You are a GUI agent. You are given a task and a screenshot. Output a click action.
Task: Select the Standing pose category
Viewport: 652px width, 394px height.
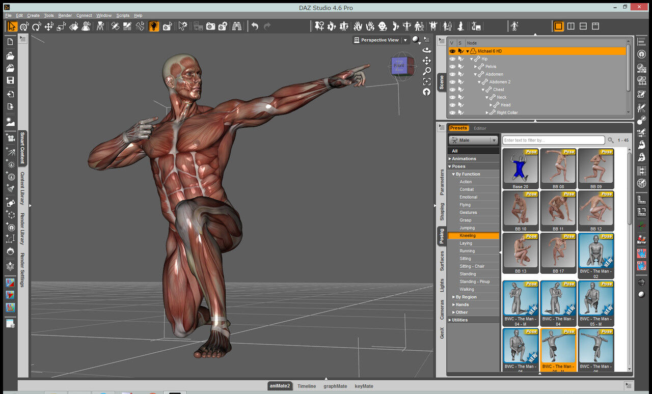click(x=468, y=274)
